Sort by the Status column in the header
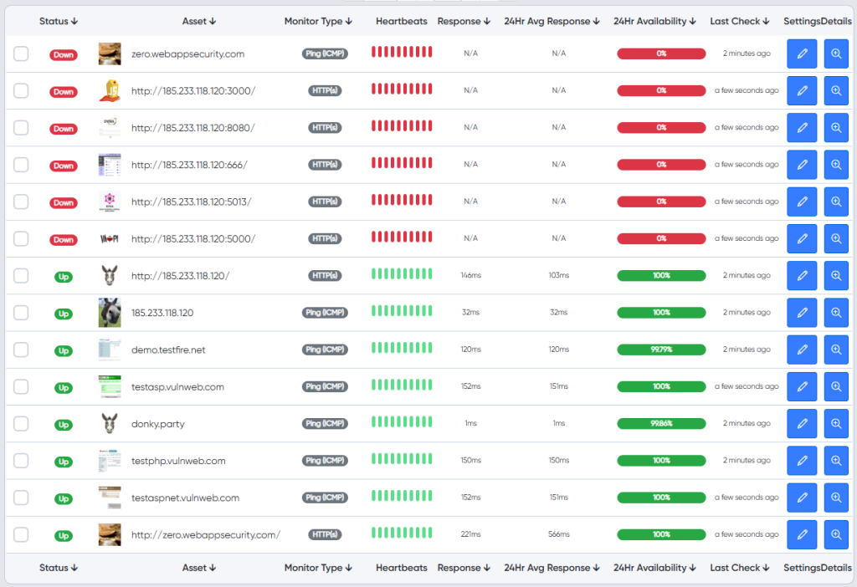Viewport: 857px width, 587px height. [59, 21]
